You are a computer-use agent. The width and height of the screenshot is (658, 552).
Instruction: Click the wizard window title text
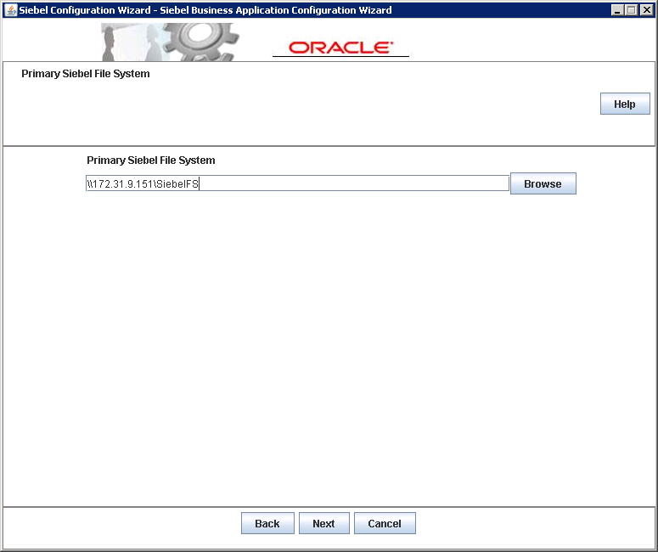pyautogui.click(x=205, y=10)
